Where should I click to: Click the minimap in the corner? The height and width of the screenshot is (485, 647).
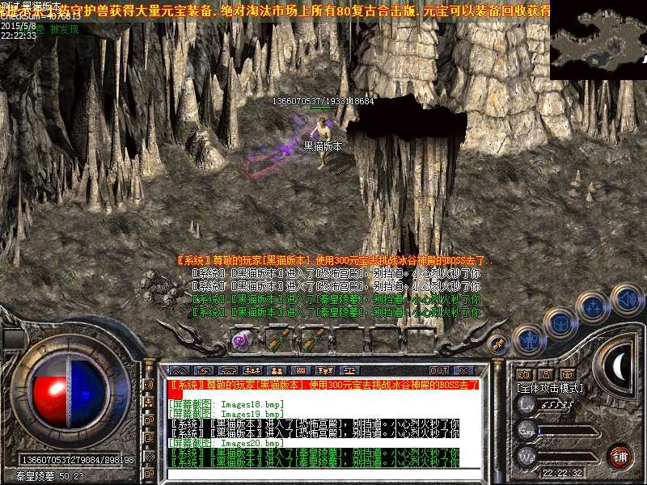pos(598,40)
